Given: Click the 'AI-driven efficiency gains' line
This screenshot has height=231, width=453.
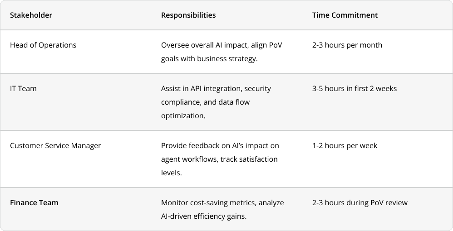Looking at the screenshot, I should click(204, 217).
